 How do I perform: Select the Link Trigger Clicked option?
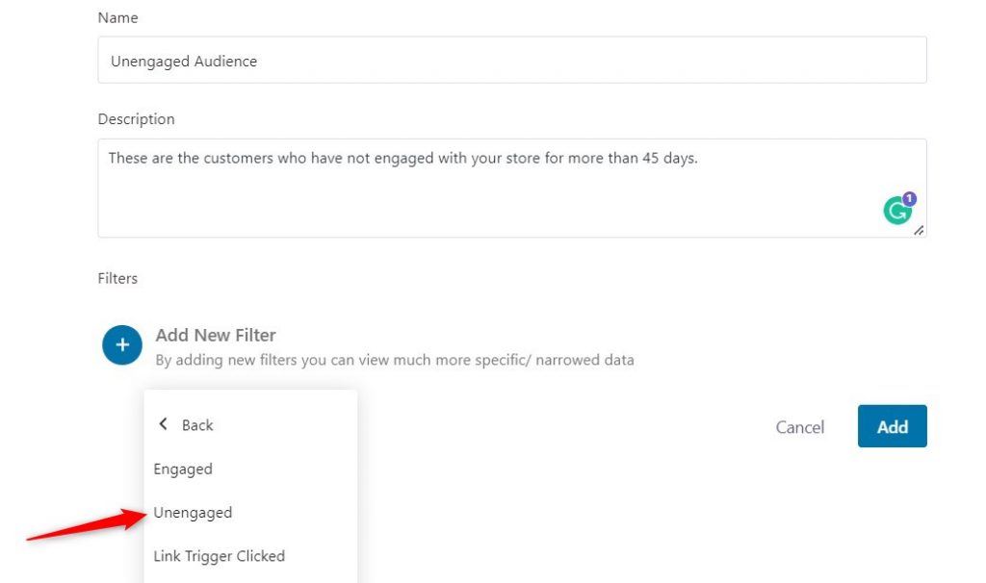pos(220,556)
